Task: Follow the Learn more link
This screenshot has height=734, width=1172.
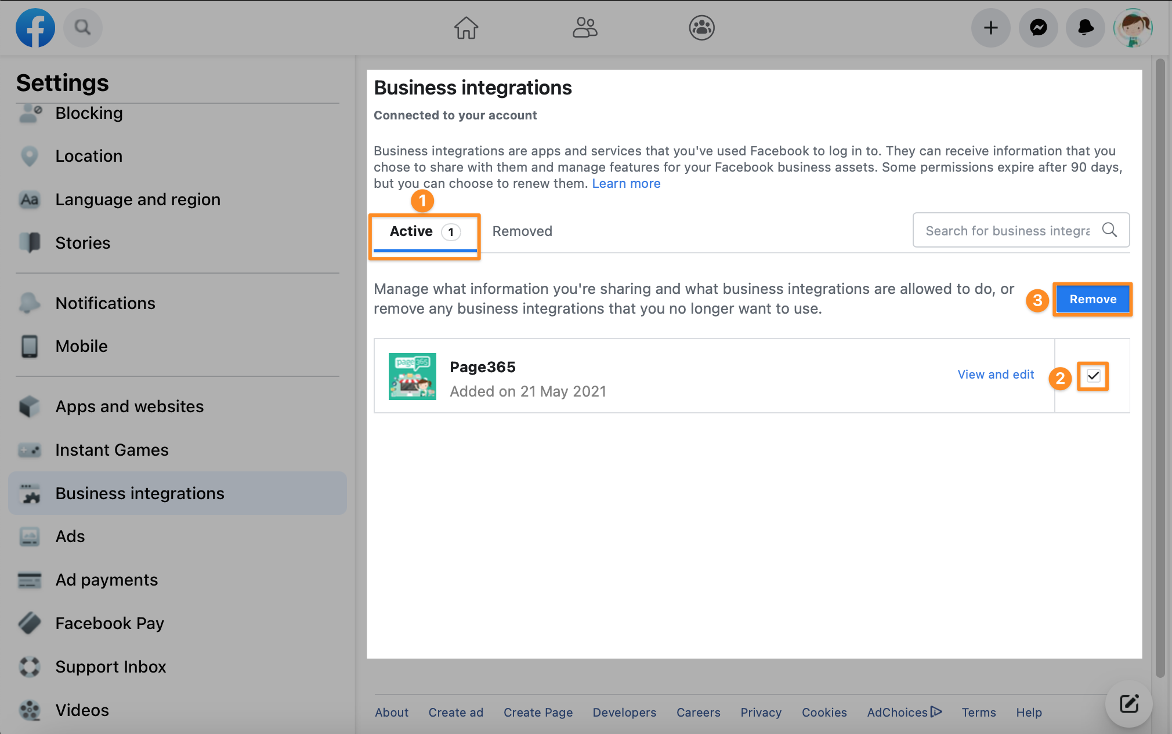Action: pos(626,183)
